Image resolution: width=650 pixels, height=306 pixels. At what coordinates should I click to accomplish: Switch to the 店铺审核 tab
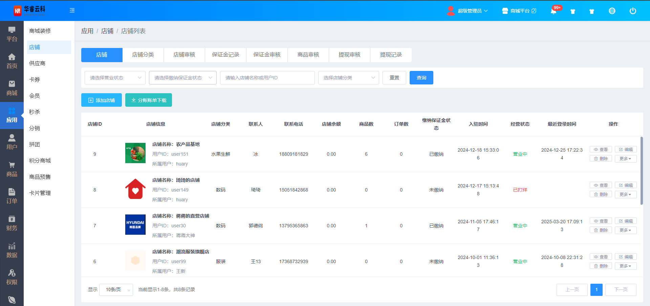coord(184,55)
